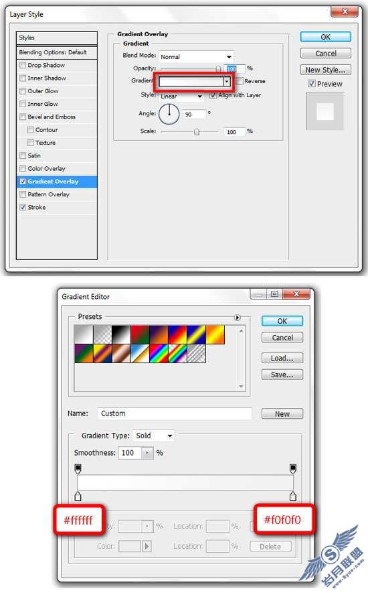Open the Style Linear dropdown

[181, 96]
